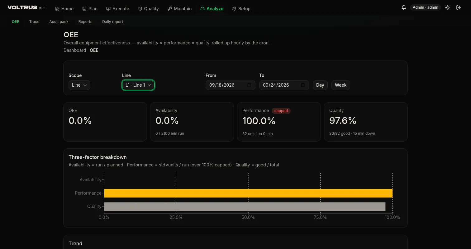Image resolution: width=471 pixels, height=249 pixels.
Task: Click the OEE 0.0% value card
Action: click(x=105, y=122)
